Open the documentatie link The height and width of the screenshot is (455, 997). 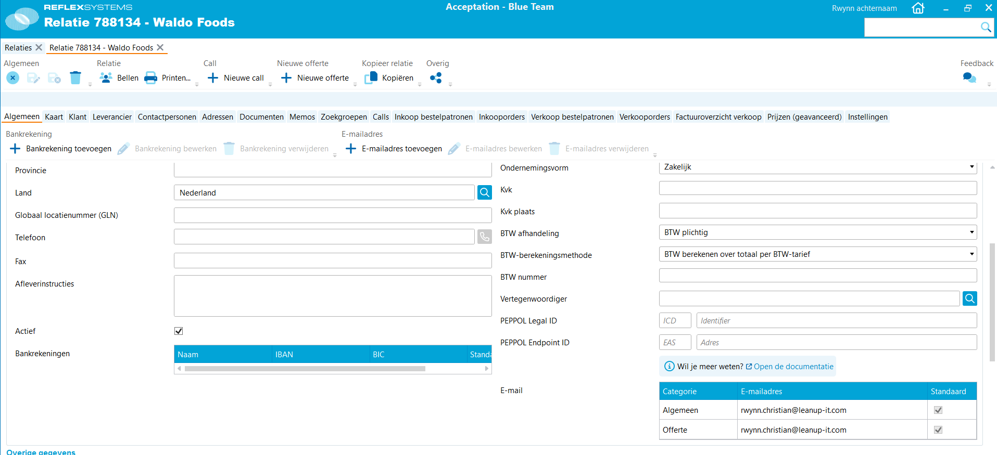(793, 367)
